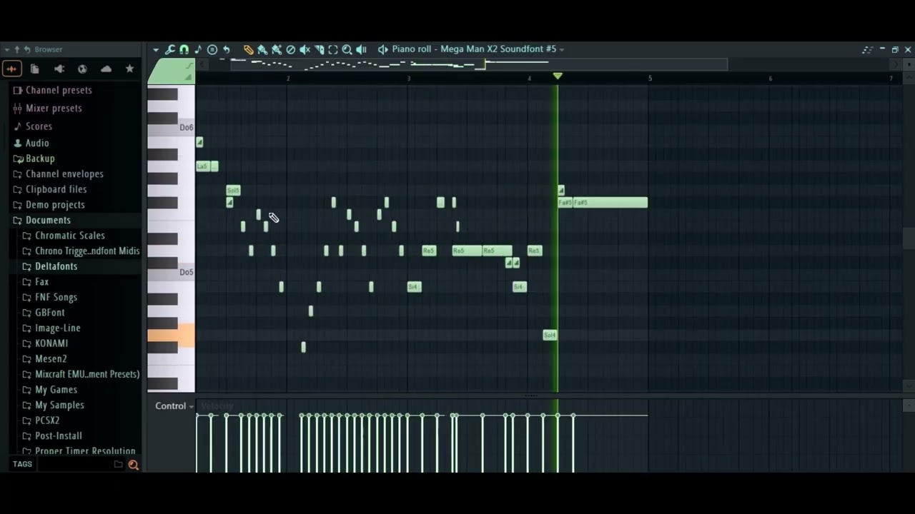915x514 pixels.
Task: Select the Browser library globe tab
Action: (x=82, y=69)
